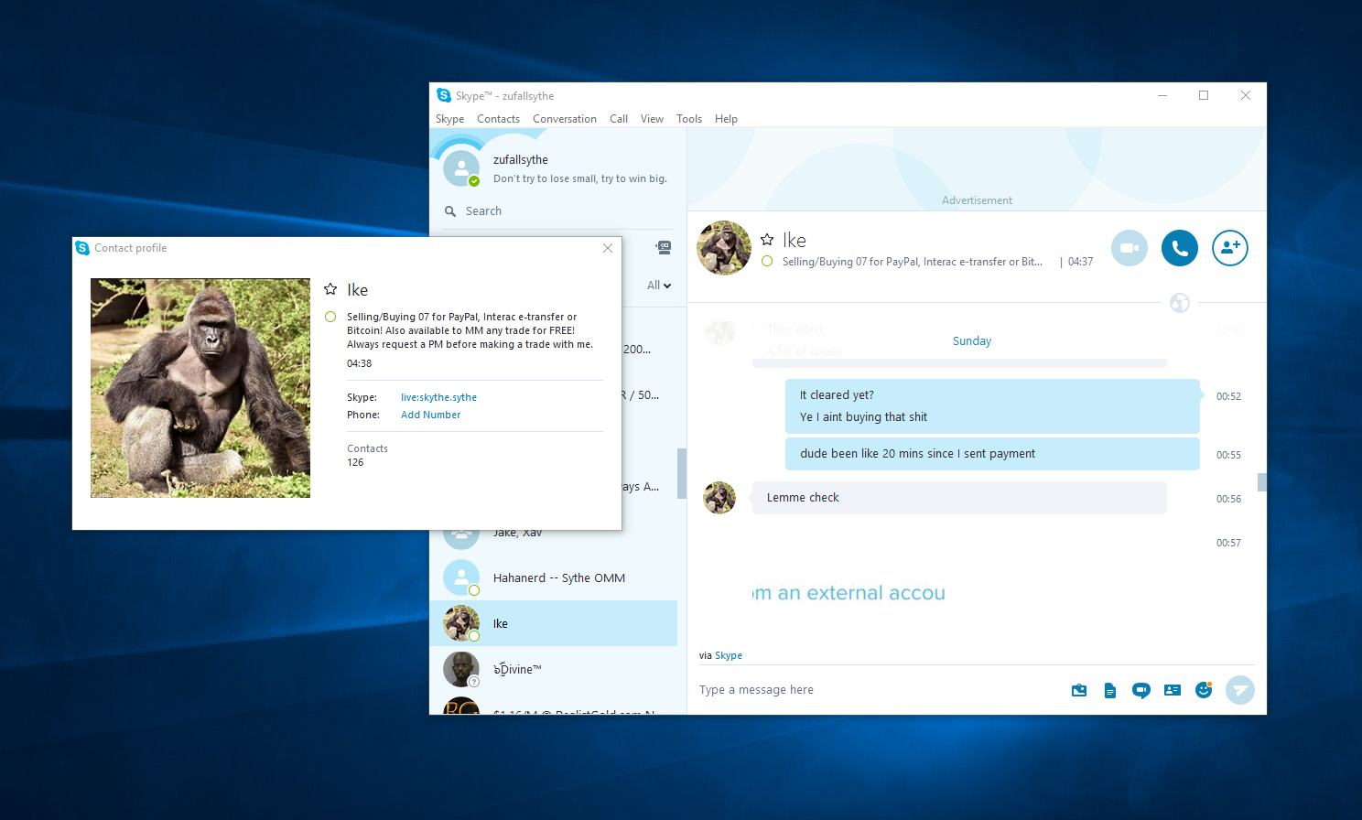This screenshot has height=820, width=1362.
Task: Toggle the favorite star in the conversation header
Action: pyautogui.click(x=767, y=240)
